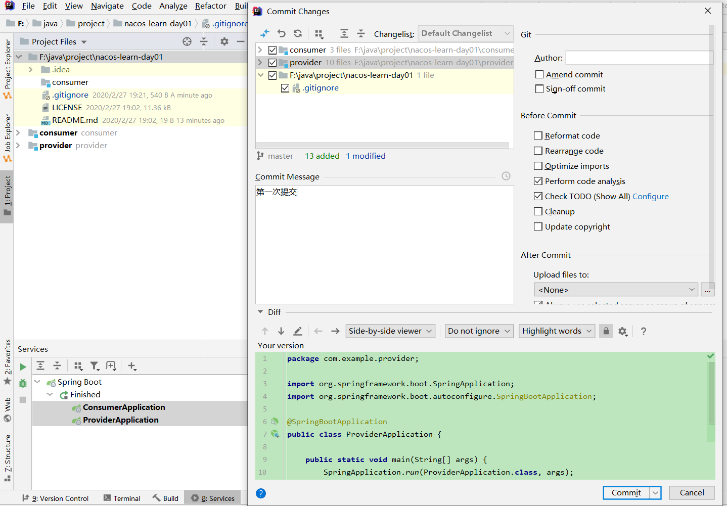Add service with plus icon

pyautogui.click(x=132, y=366)
